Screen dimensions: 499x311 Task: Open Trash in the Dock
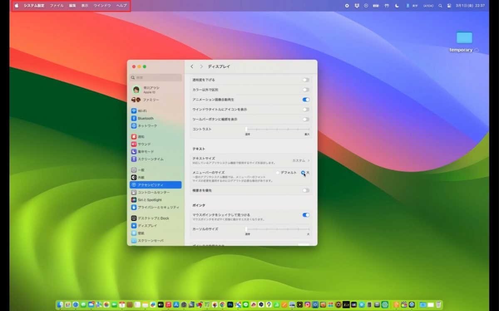pyautogui.click(x=438, y=304)
